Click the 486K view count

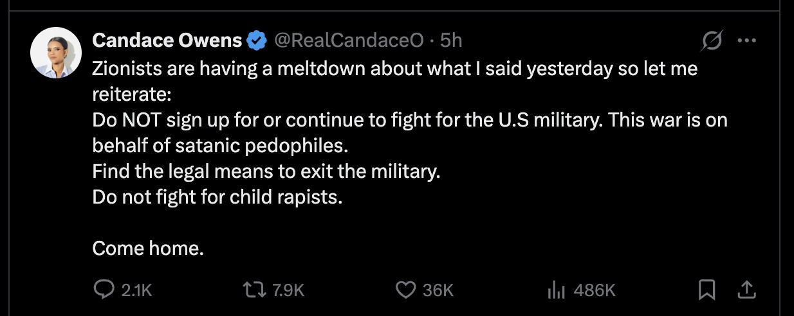[594, 291]
